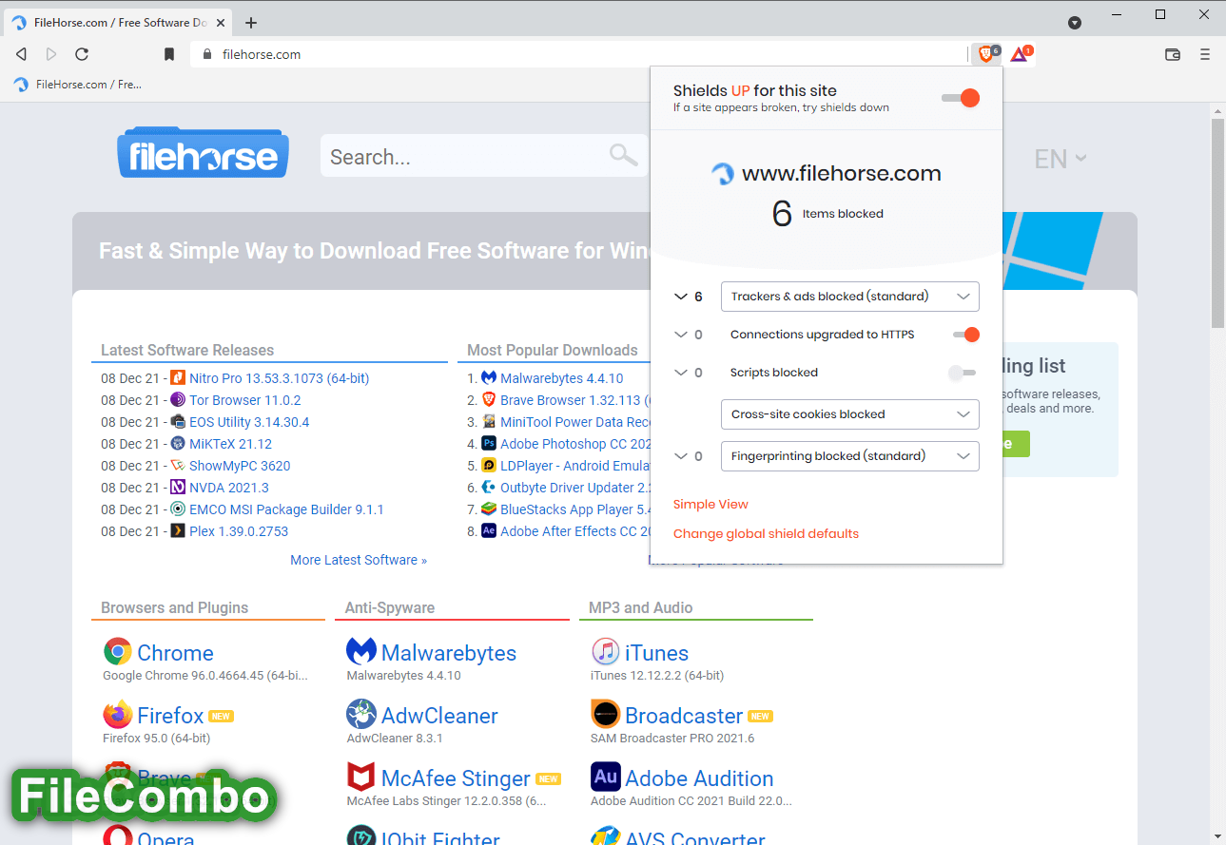Open the FileHorse bookmark in bookmarks bar
The width and height of the screenshot is (1226, 845).
coord(78,85)
